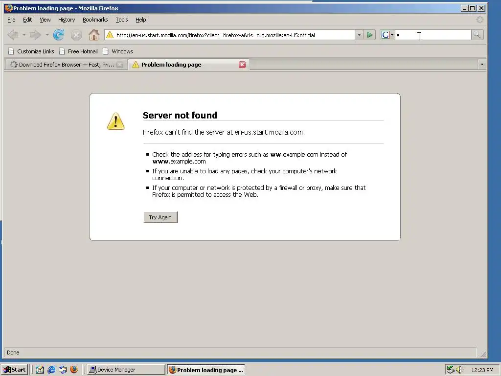This screenshot has height=376, width=501.
Task: Click the Firefox throbber activity icon
Action: (479, 20)
